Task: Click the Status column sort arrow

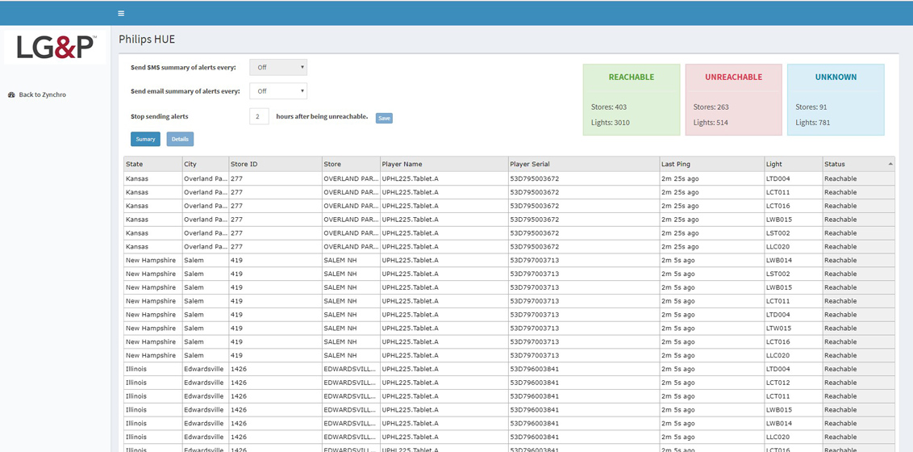Action: [x=890, y=165]
